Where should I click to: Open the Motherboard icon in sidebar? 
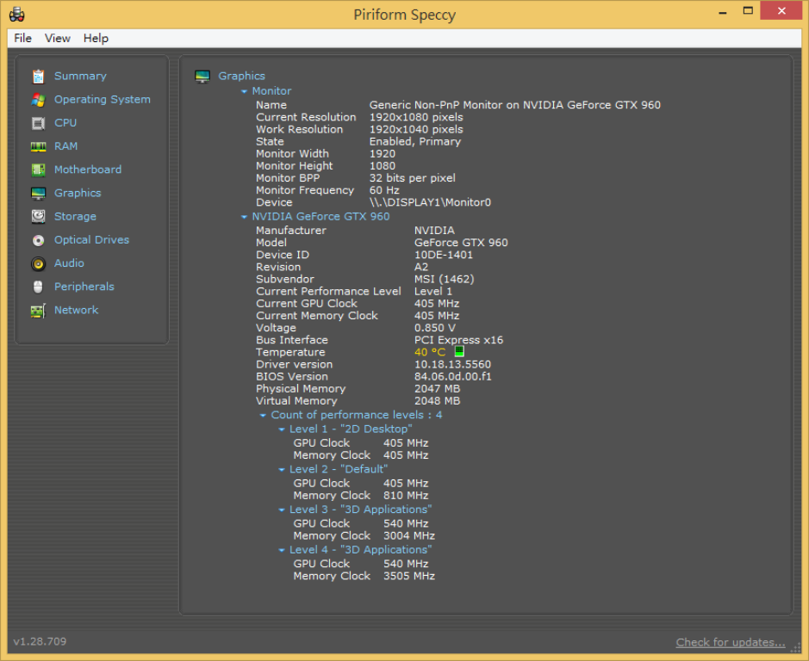pos(38,170)
